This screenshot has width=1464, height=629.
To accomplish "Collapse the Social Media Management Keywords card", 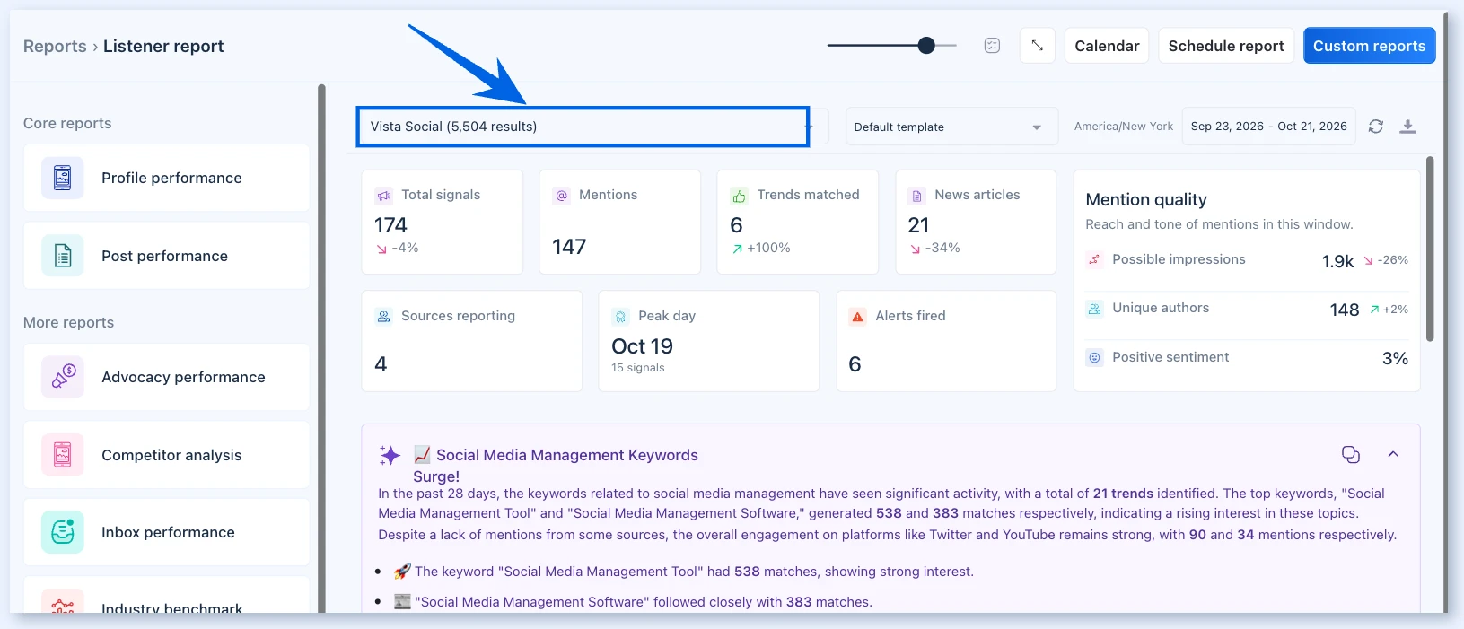I will [1393, 454].
